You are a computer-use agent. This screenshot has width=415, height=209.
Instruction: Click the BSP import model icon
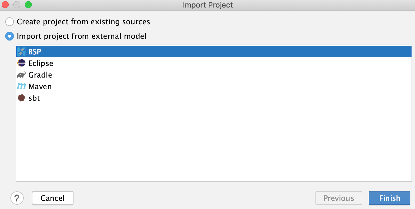(x=22, y=51)
